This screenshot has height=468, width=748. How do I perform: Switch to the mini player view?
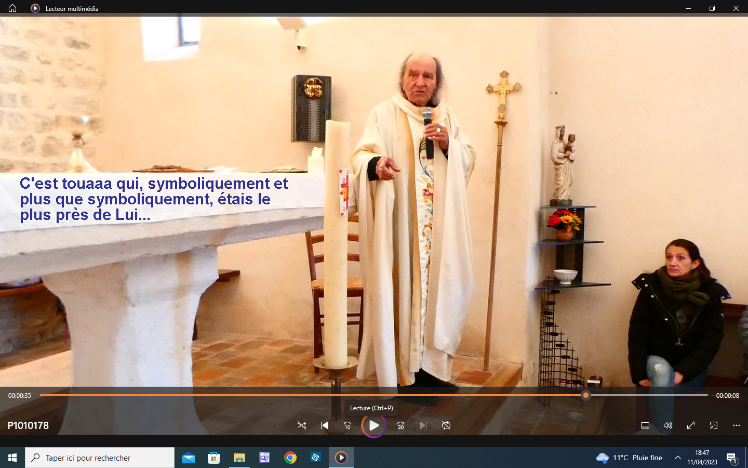714,425
